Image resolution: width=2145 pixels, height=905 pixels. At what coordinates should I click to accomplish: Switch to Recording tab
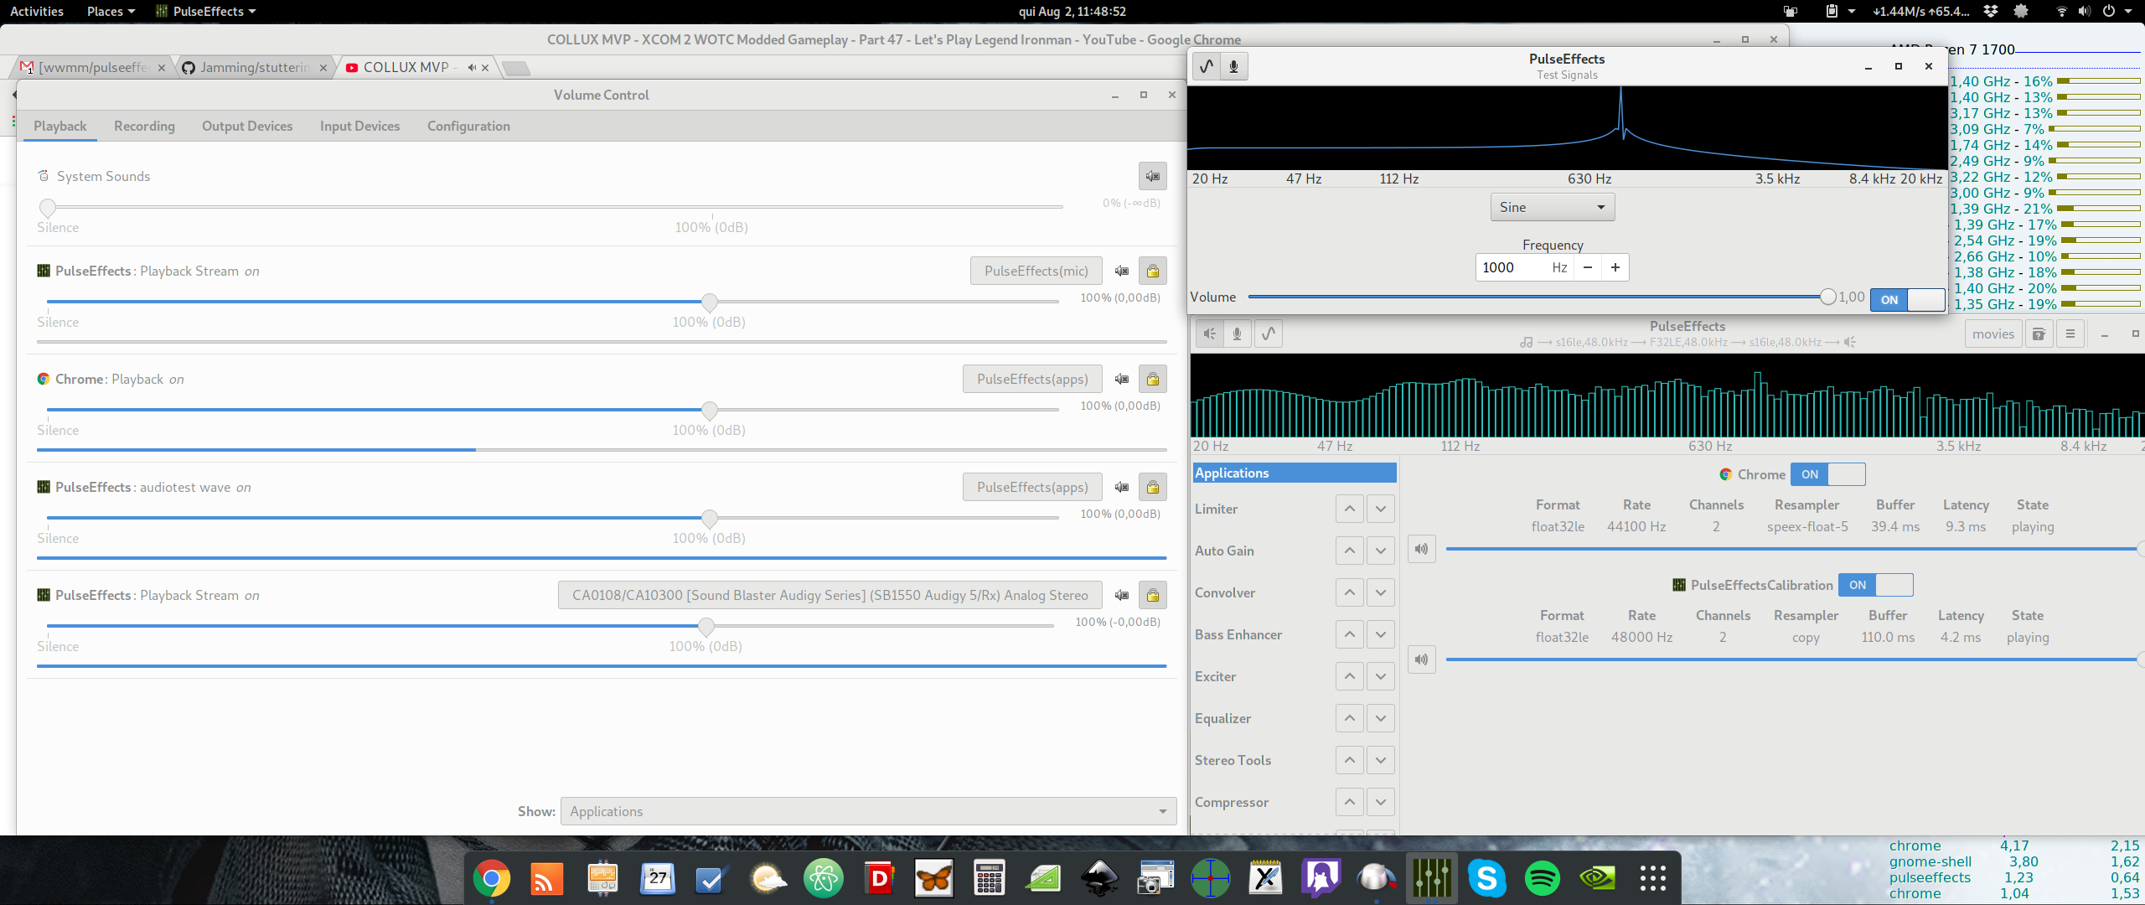144,126
